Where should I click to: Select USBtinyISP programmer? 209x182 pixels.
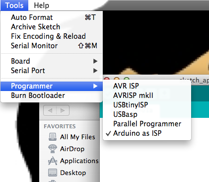147,105
